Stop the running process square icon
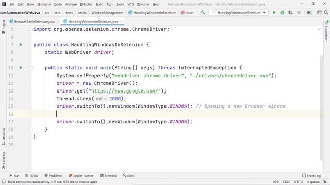 click(299, 12)
